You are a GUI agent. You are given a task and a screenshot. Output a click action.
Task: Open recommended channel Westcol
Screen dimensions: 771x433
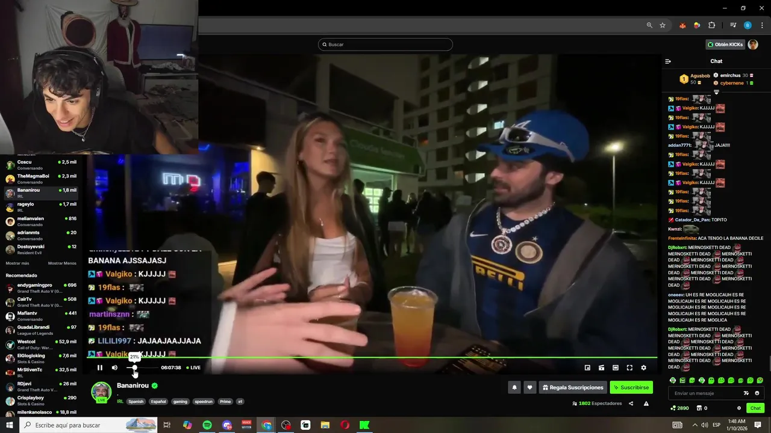click(x=41, y=345)
